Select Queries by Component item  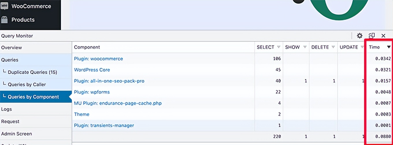coord(33,97)
